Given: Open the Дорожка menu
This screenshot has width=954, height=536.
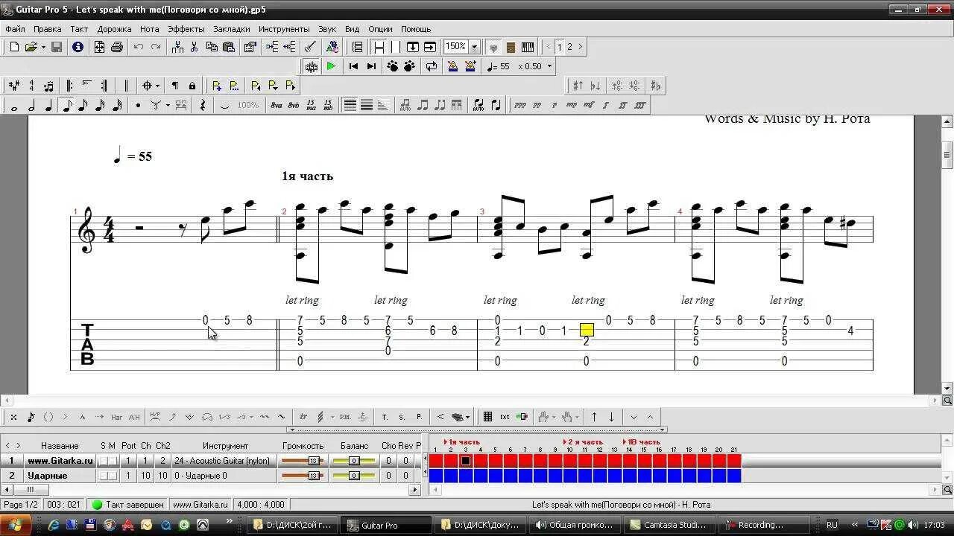Looking at the screenshot, I should coord(114,29).
